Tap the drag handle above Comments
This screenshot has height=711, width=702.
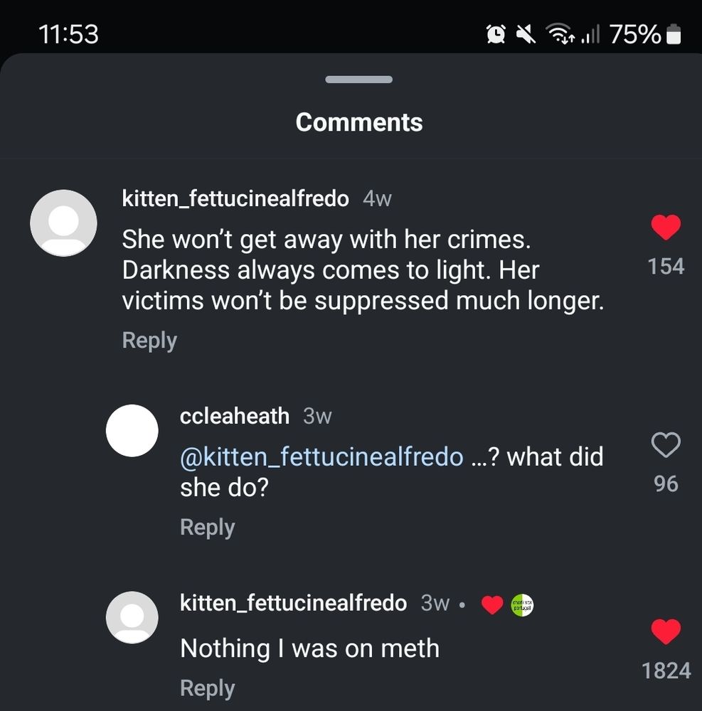point(358,80)
